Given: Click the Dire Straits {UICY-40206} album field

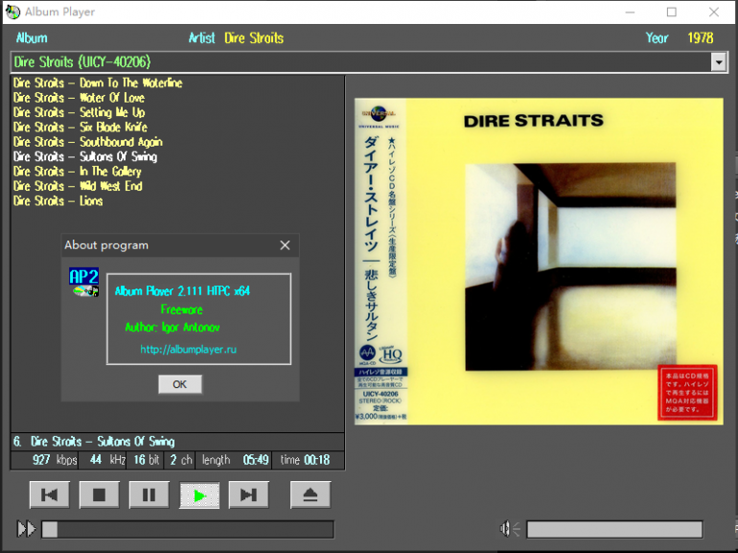Looking at the screenshot, I should click(x=360, y=61).
